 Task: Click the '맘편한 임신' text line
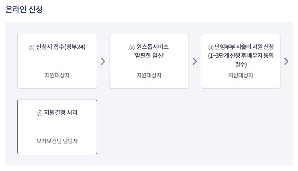[149, 55]
